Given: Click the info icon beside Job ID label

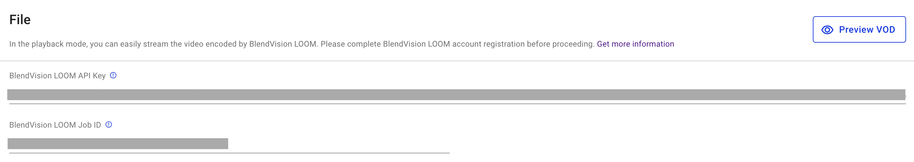Looking at the screenshot, I should click(109, 124).
